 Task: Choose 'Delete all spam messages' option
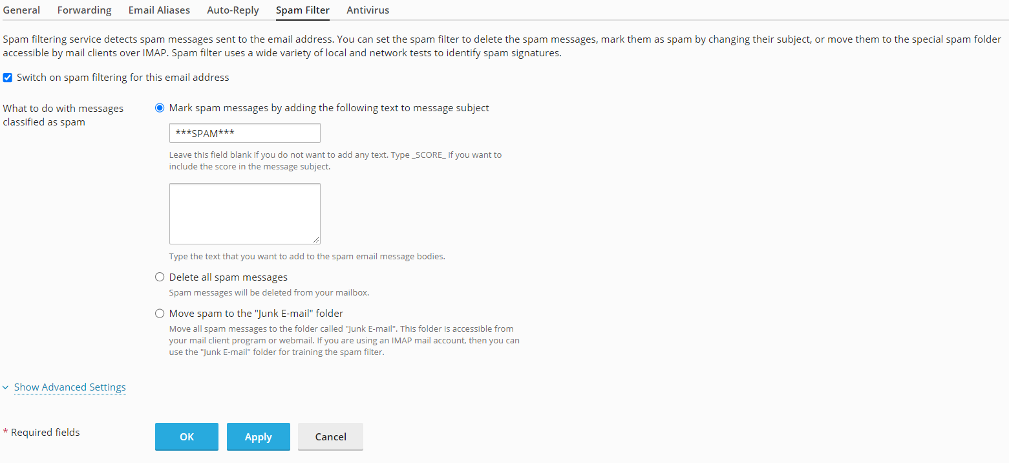point(160,277)
